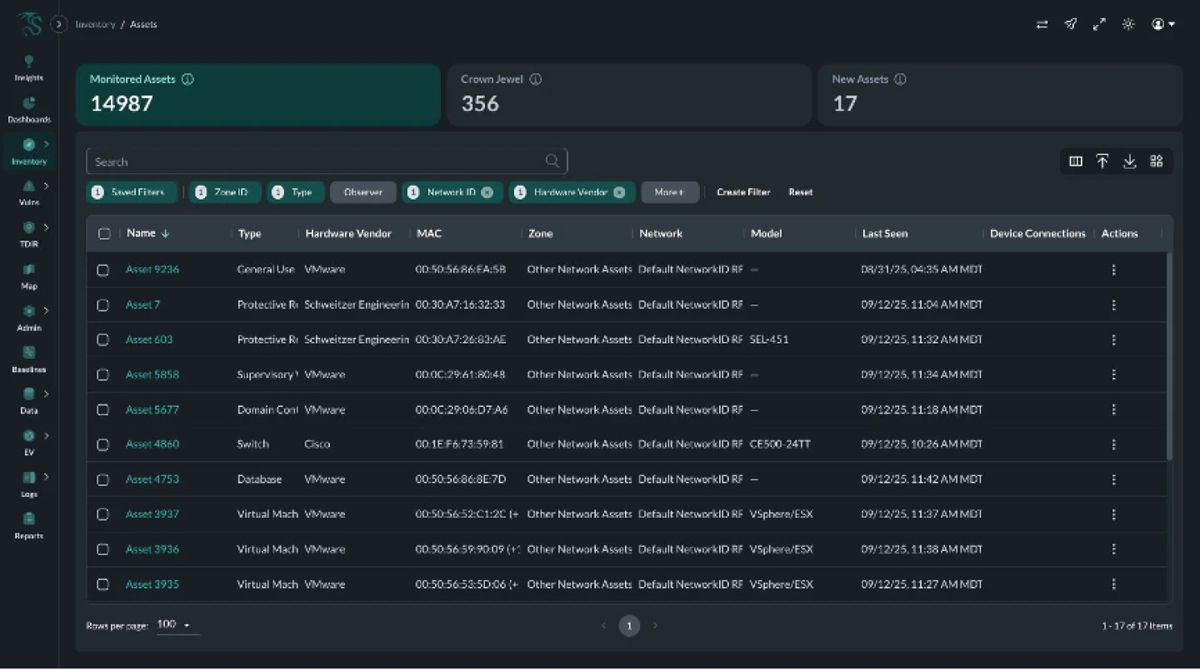Open the Asset 5858 details link

pyautogui.click(x=152, y=375)
